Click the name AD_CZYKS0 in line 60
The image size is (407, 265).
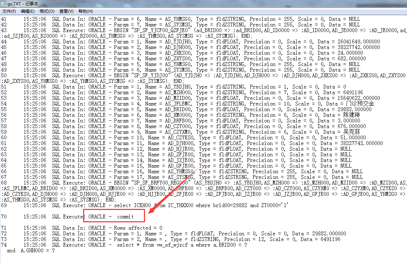pos(181,138)
